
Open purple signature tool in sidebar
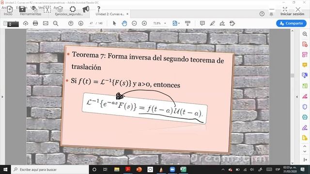pos(305,128)
